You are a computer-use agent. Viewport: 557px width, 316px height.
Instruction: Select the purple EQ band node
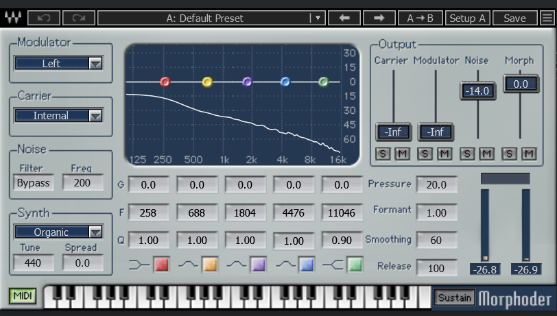pyautogui.click(x=247, y=82)
